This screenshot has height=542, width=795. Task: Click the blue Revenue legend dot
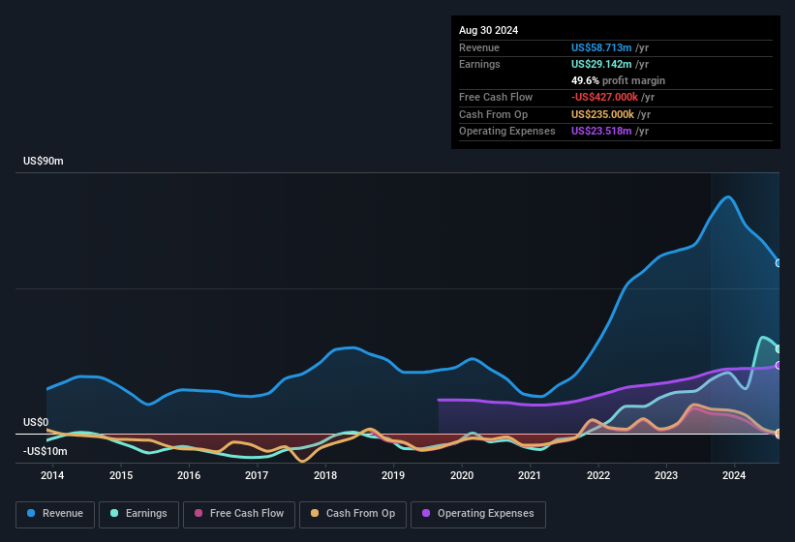click(x=31, y=514)
